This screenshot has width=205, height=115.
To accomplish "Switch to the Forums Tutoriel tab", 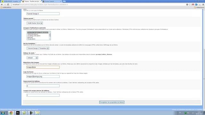I will coord(52,1).
